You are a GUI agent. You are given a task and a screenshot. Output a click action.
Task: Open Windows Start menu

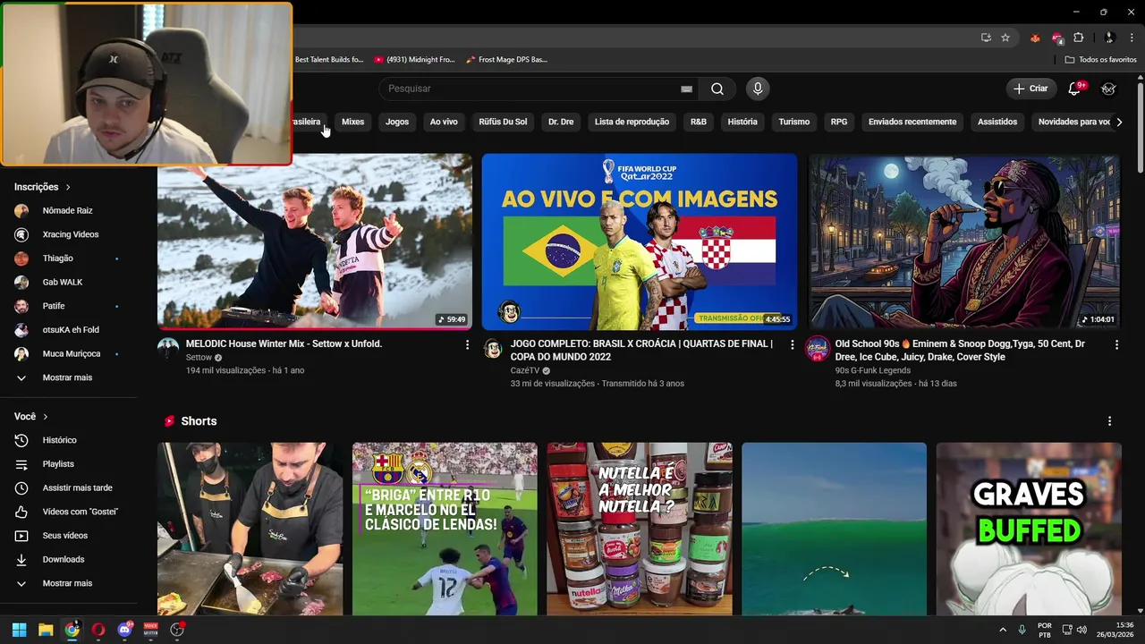pyautogui.click(x=19, y=630)
